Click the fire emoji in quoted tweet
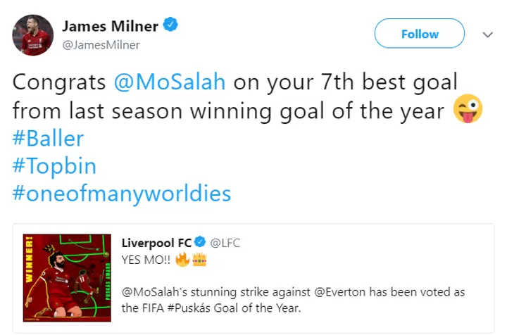Screen dimensions: 507x335 [x=182, y=260]
